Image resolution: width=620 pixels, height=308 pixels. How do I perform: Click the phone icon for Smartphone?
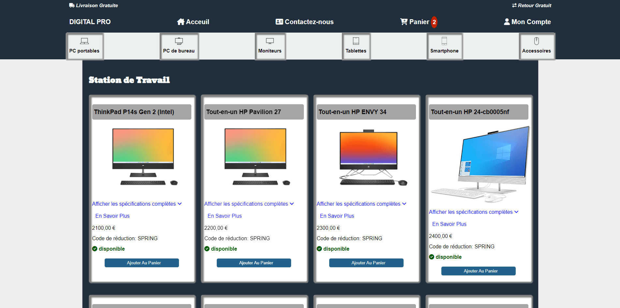pyautogui.click(x=444, y=41)
